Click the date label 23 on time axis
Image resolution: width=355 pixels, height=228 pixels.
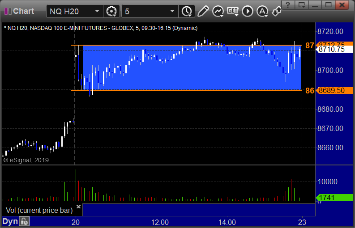[302, 222]
